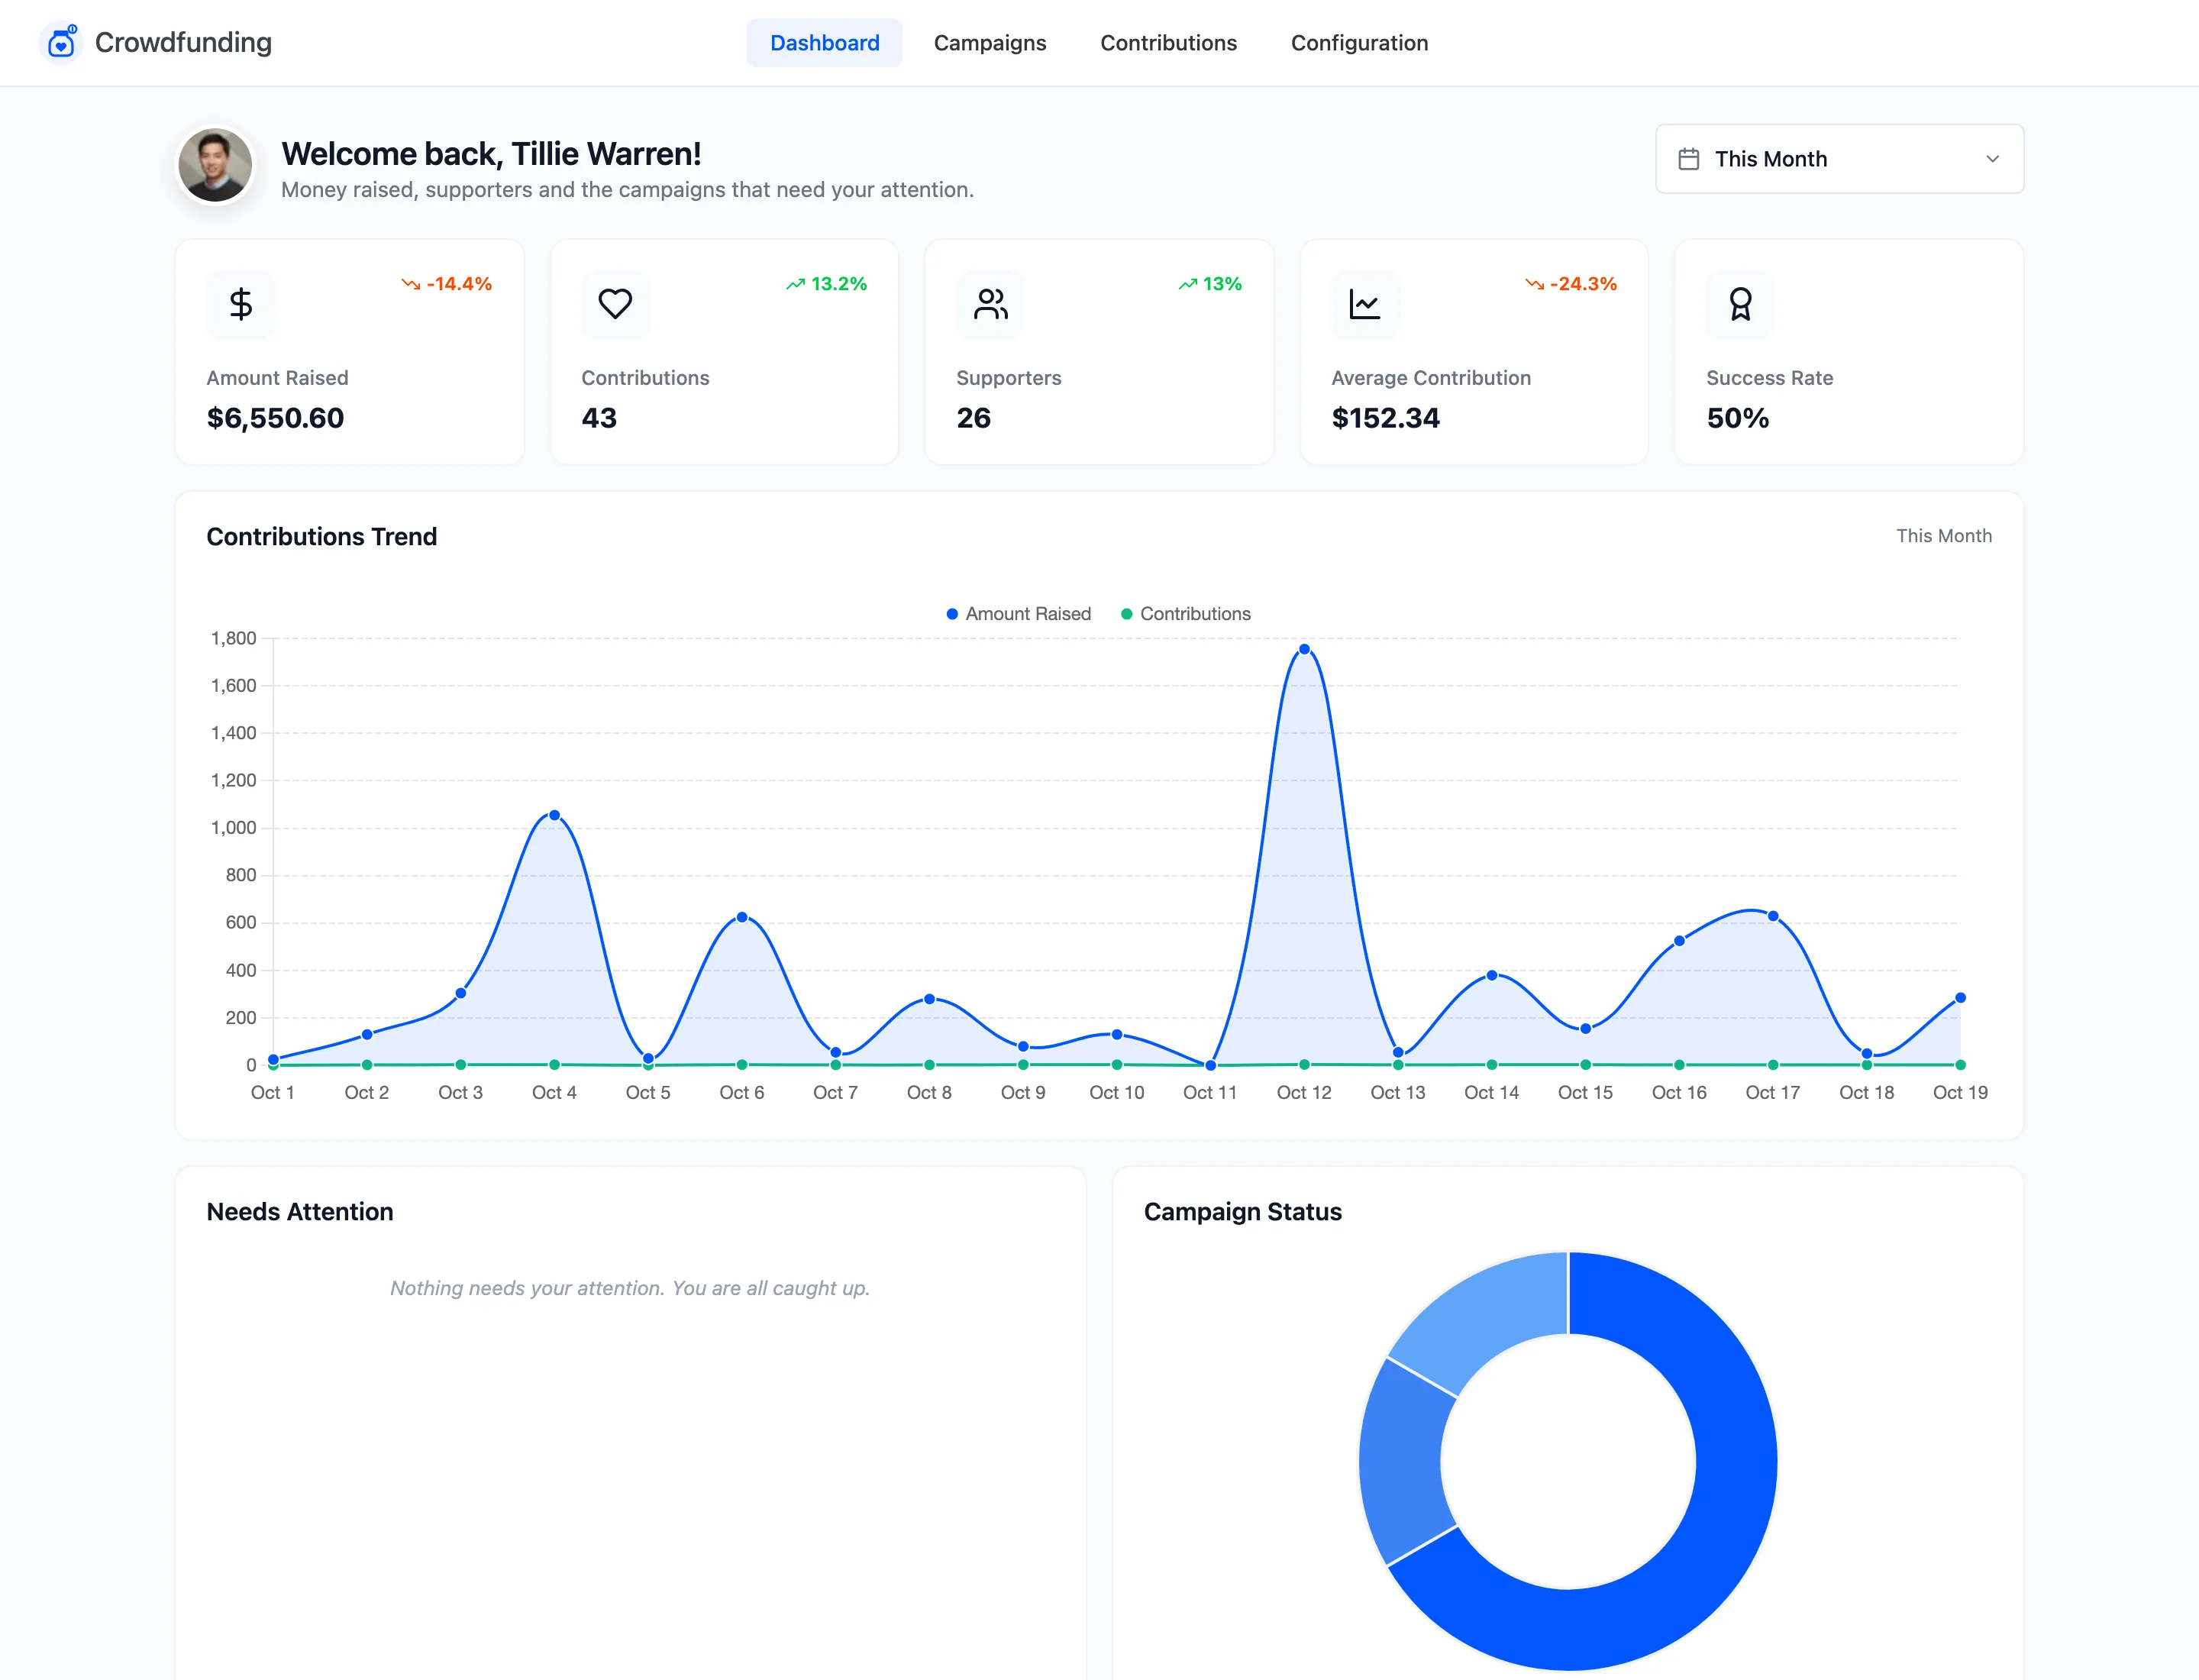Click the Welcome back, Tillie Warren heading
This screenshot has width=2199, height=1680.
coord(491,154)
